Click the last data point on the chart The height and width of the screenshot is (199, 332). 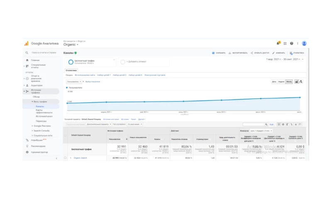pos(299,97)
